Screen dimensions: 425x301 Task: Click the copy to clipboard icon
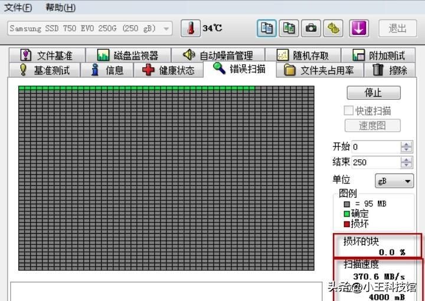267,28
